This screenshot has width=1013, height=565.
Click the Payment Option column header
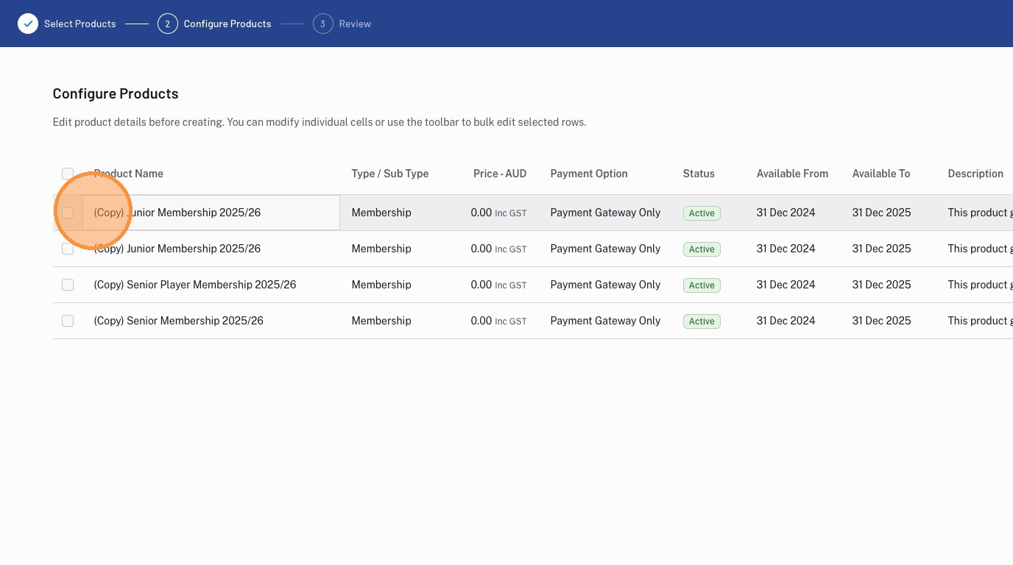tap(589, 174)
